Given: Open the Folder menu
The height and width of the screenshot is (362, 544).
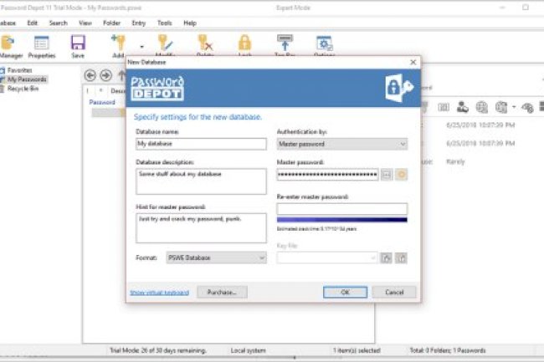Looking at the screenshot, I should 111,23.
